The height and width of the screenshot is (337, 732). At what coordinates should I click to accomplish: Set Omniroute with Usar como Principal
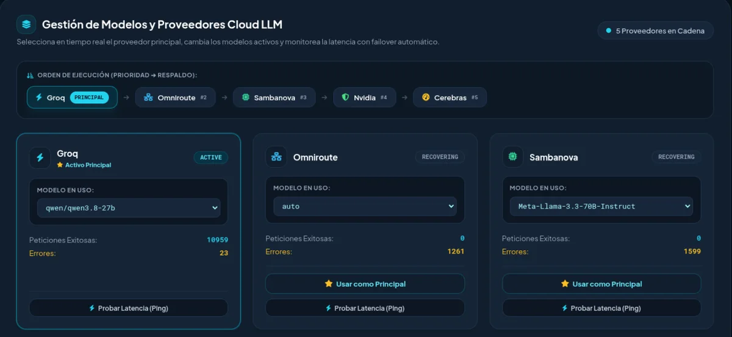pyautogui.click(x=365, y=284)
